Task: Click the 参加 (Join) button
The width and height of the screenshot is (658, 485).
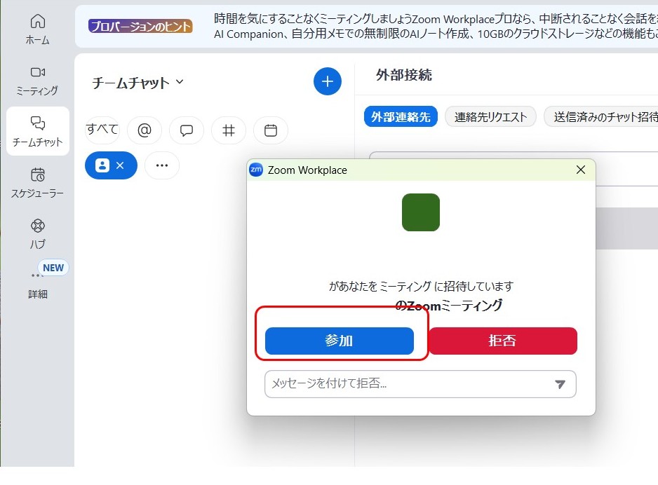Action: [340, 341]
